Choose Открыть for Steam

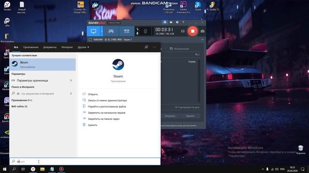click(x=93, y=94)
